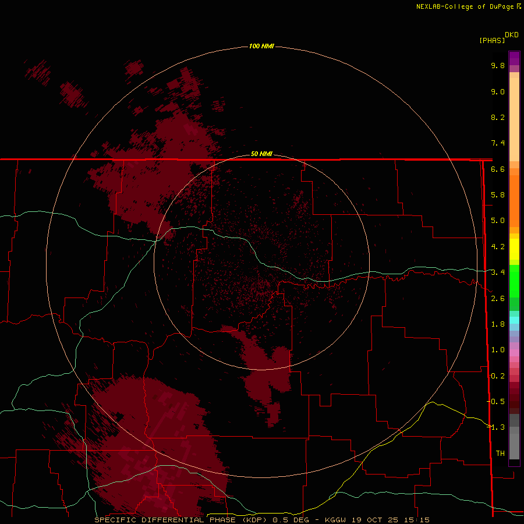Click the DKD units label
Viewport: 524px width, 524px height.
[512, 35]
